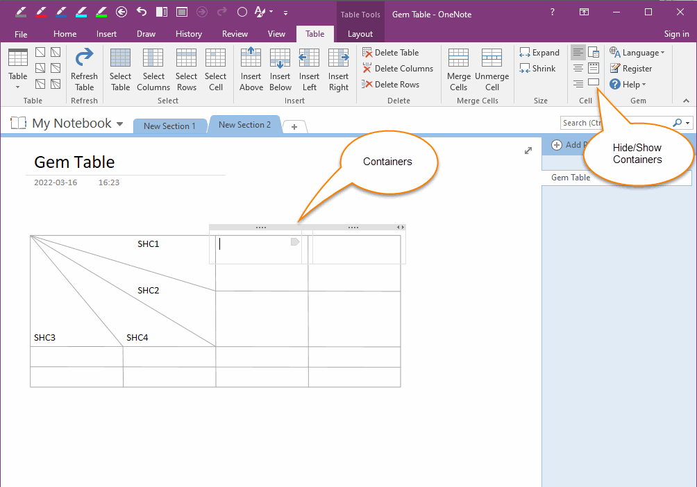Viewport: 697px width, 487px height.
Task: Select the gray pen in quick access toolbar
Action: (20, 12)
